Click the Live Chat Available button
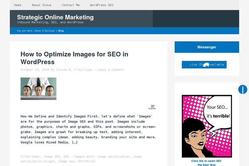Screen dimensions: 249x166 click(204, 65)
